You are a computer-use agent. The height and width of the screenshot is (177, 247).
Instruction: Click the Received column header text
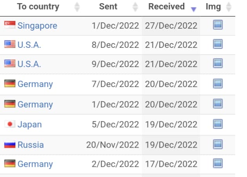click(x=166, y=7)
